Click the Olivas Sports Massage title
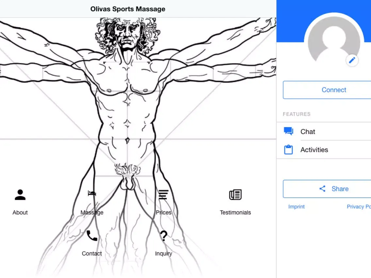Viewport: 371px width, 278px height. coord(128,9)
